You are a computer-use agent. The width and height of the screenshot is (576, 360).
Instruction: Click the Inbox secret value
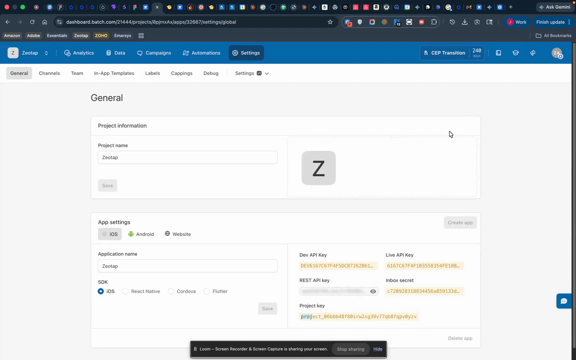coord(424,291)
